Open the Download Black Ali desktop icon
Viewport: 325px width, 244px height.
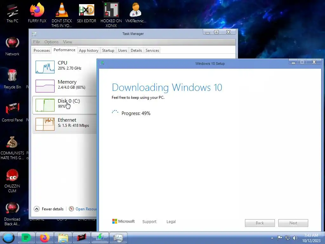point(12,214)
